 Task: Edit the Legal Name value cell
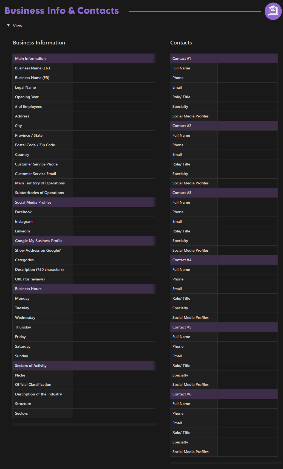(x=114, y=87)
